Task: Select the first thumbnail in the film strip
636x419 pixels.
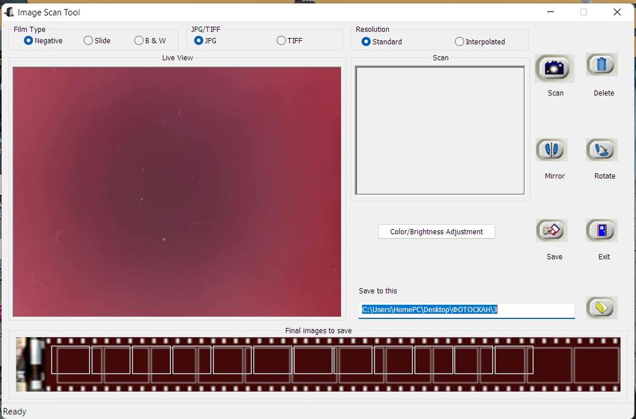Action: [x=30, y=364]
